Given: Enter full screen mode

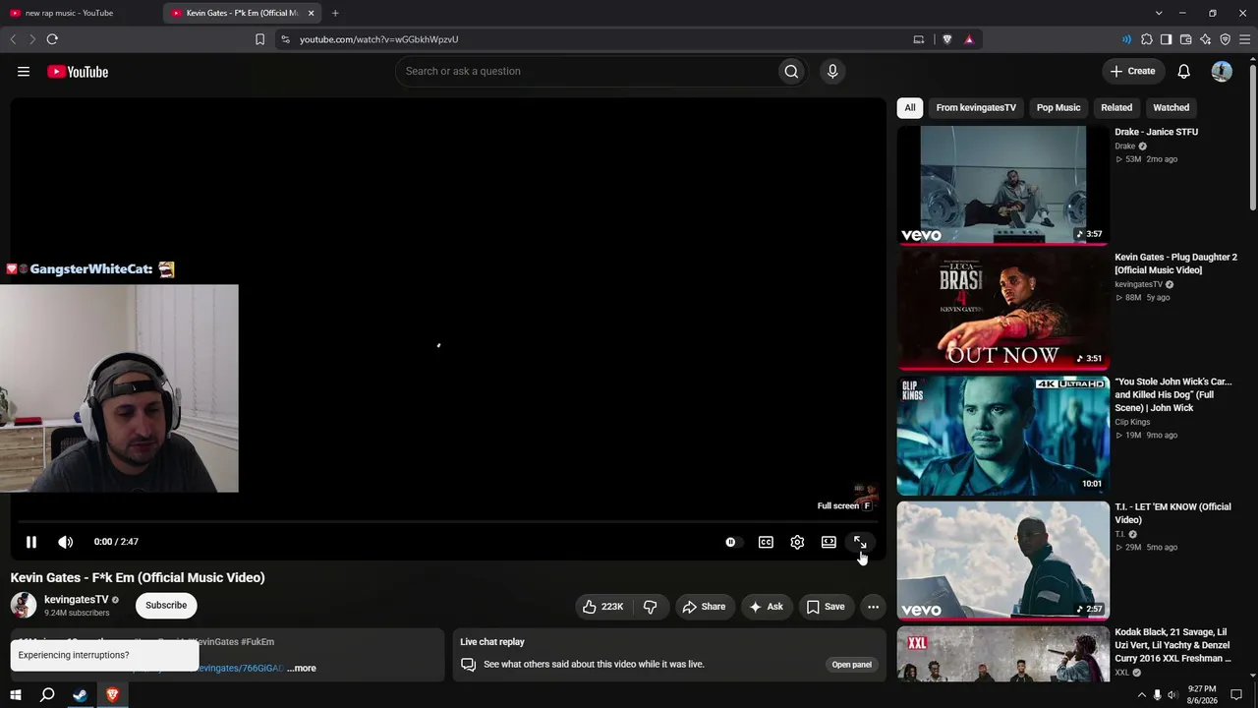Looking at the screenshot, I should (860, 542).
